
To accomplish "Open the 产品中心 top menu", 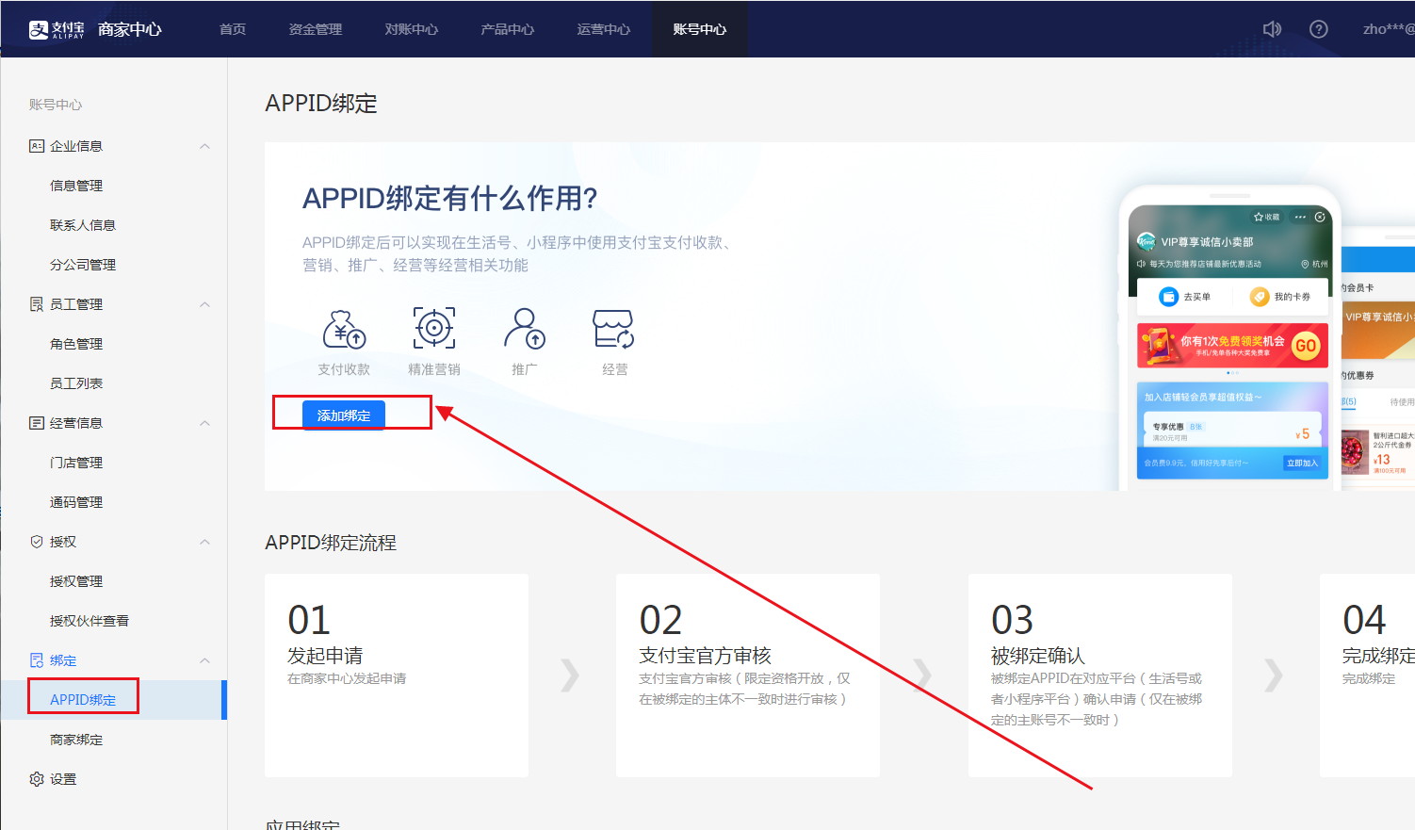I will click(508, 29).
